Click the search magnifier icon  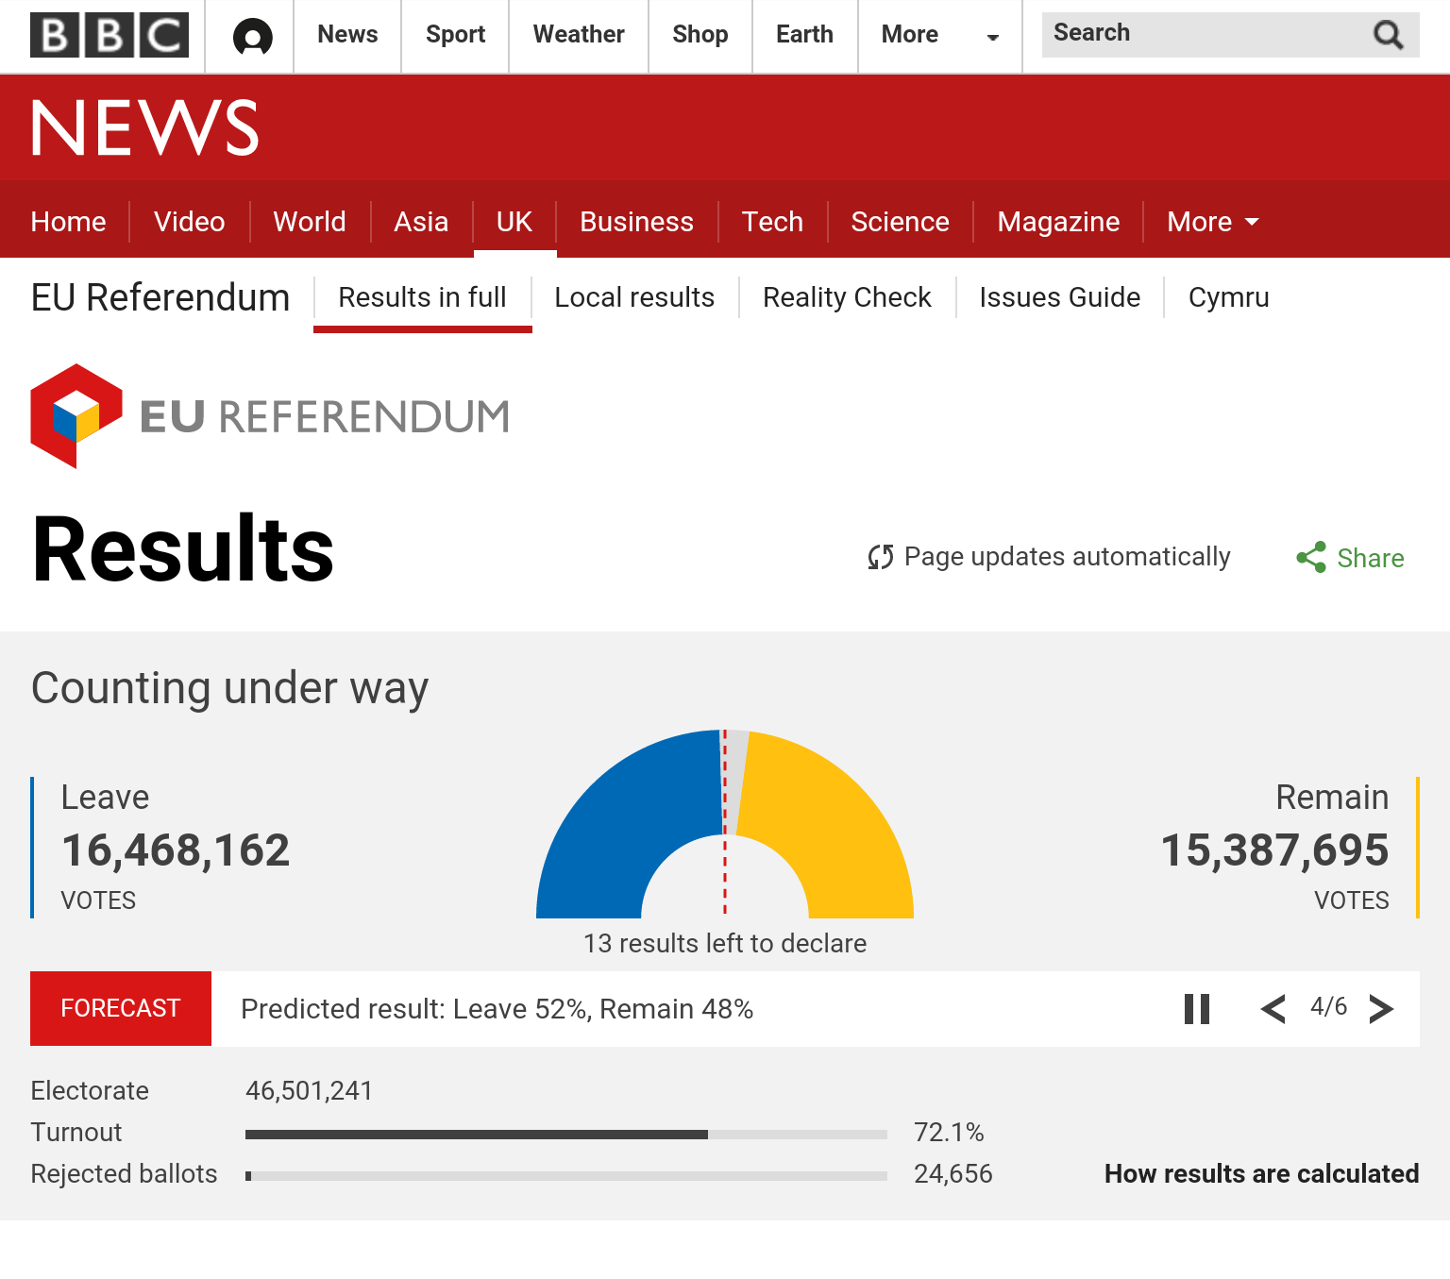point(1388,35)
